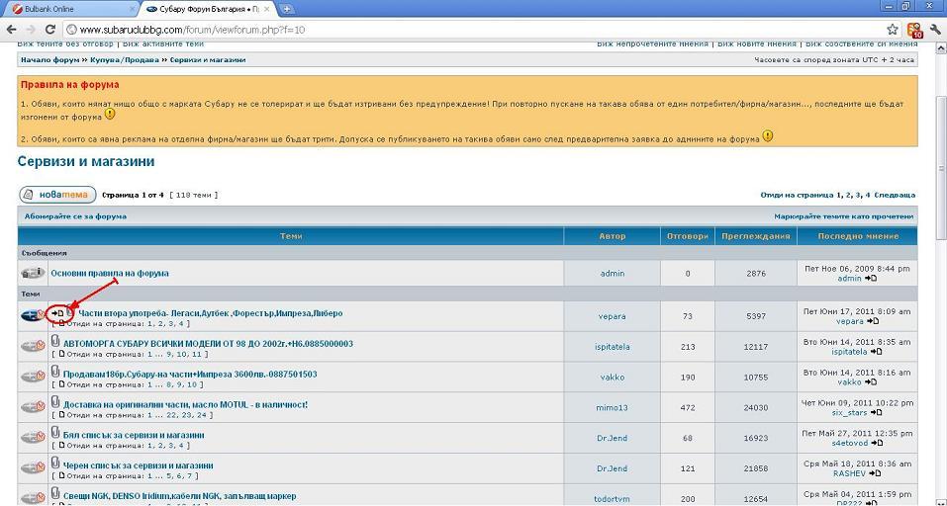Open Доставка на оригинални части topic

pos(185,404)
